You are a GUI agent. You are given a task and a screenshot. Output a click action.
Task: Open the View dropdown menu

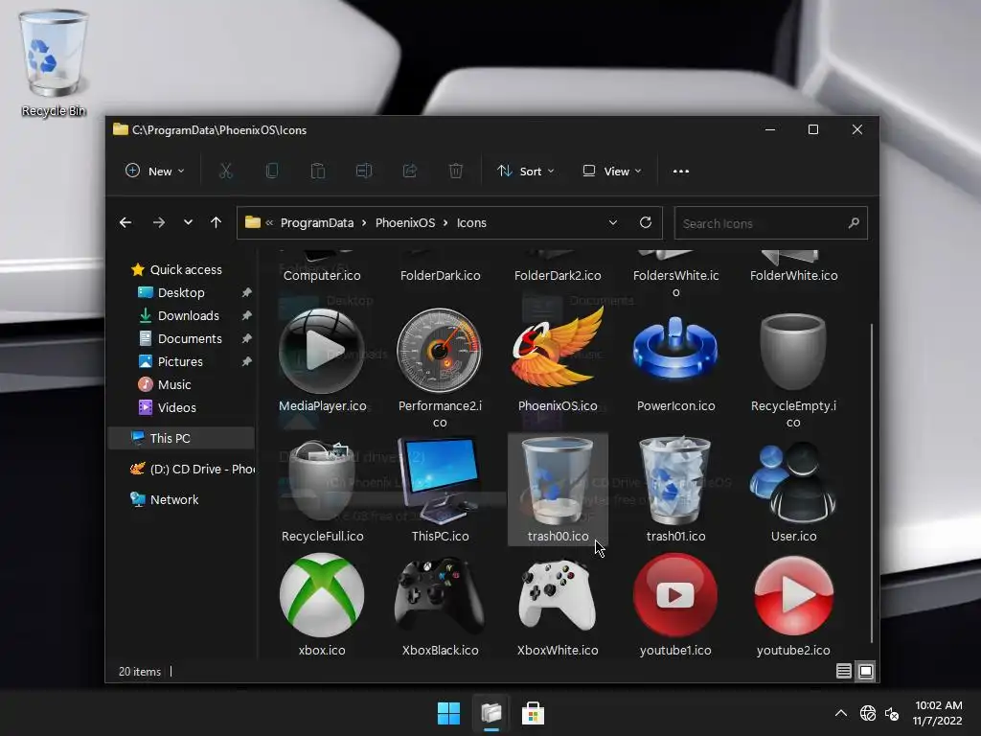click(x=612, y=171)
